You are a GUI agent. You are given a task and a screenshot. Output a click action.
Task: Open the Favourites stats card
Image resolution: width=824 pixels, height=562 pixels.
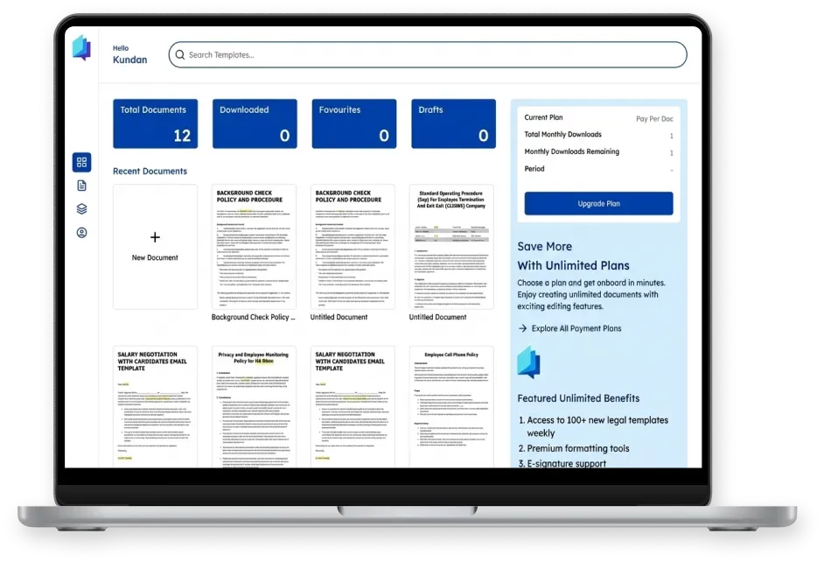(x=353, y=123)
